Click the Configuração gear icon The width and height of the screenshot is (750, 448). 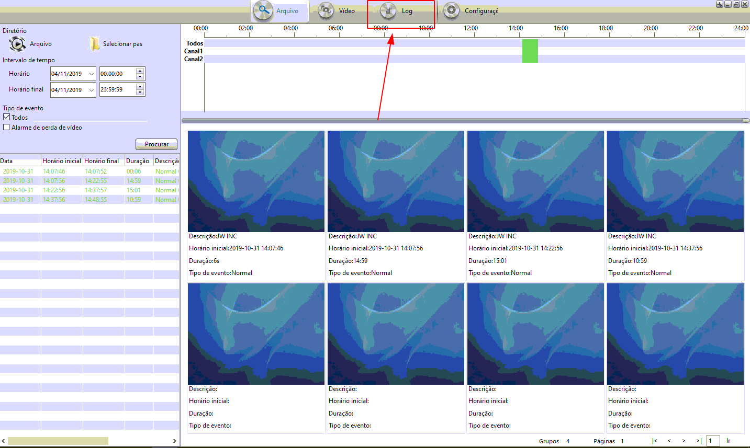point(451,10)
